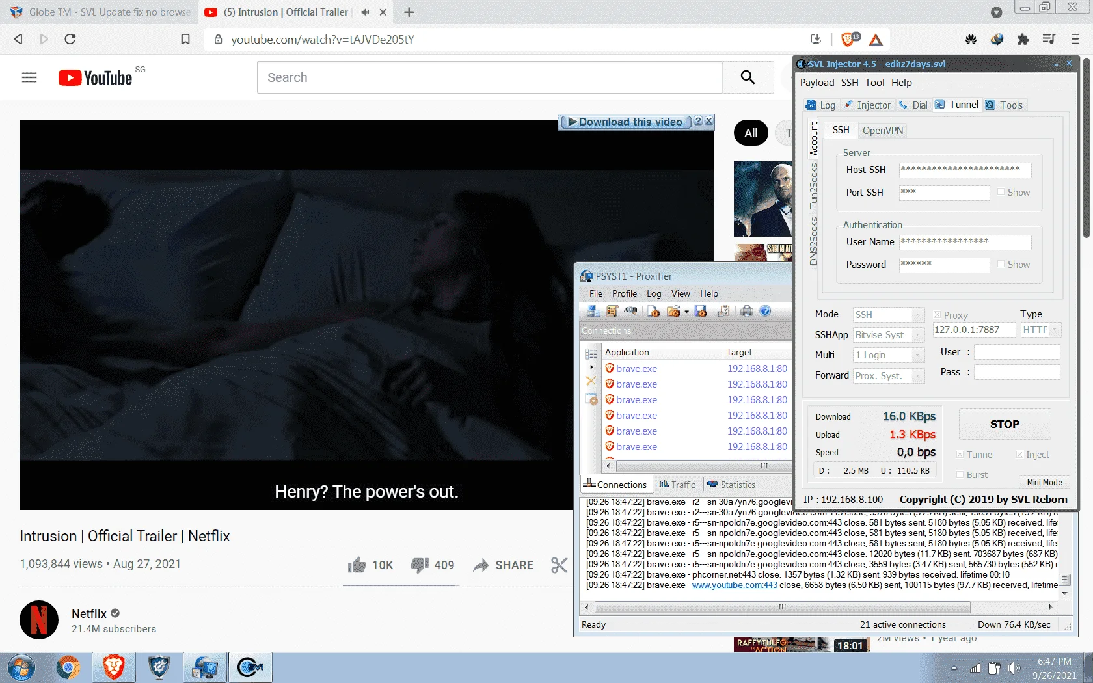Open www.youtube.com:443 log link
This screenshot has width=1093, height=683.
(735, 585)
